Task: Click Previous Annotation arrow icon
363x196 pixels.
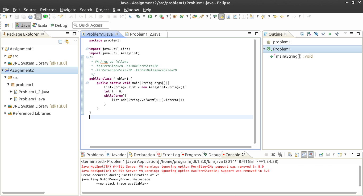Action: tap(263, 16)
